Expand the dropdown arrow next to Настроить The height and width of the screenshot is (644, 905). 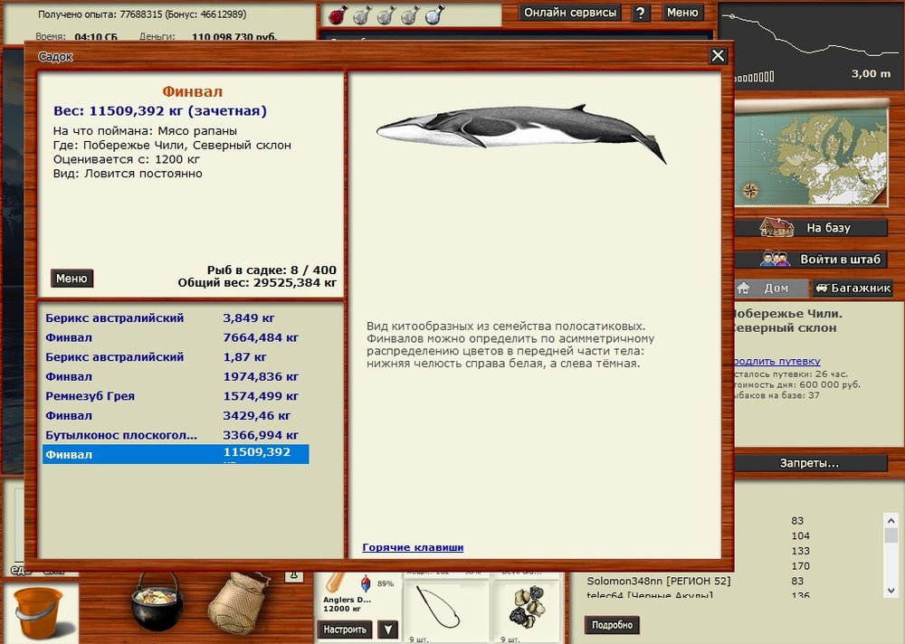387,630
